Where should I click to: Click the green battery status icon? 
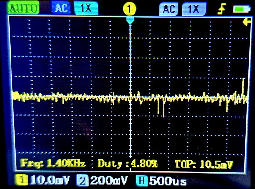click(241, 9)
